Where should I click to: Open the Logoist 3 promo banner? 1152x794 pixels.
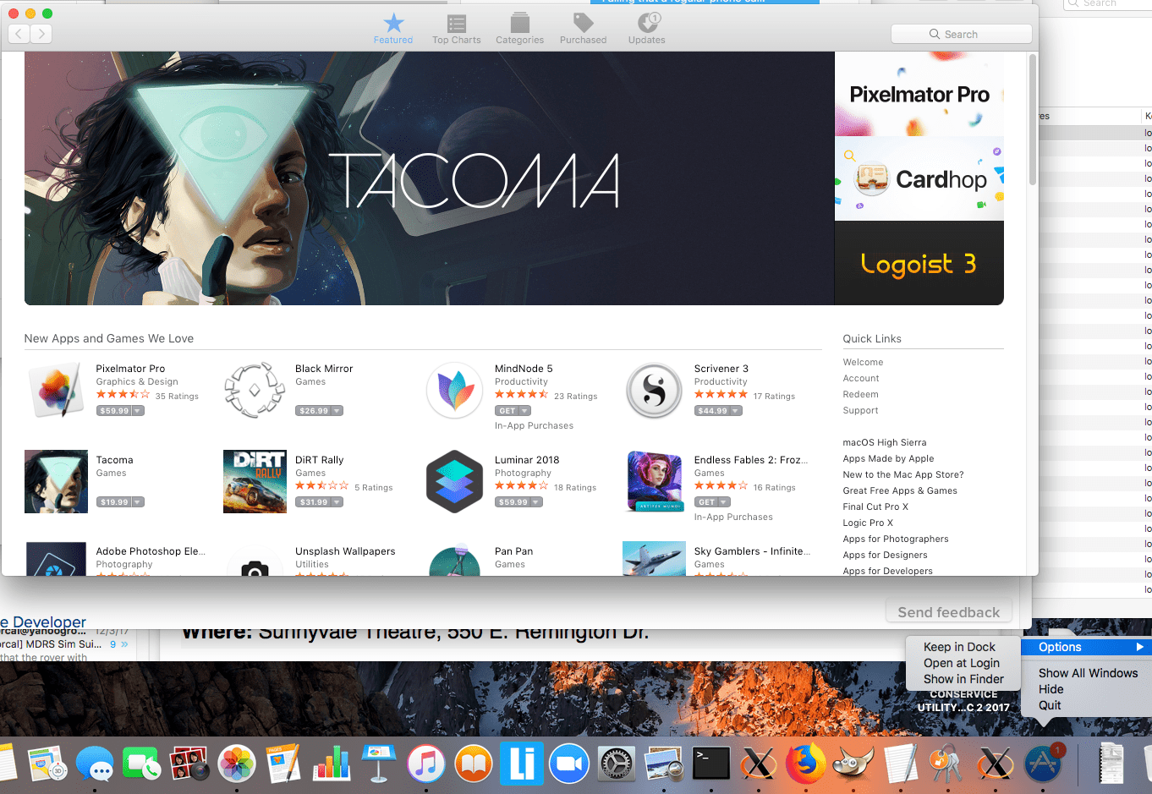click(x=919, y=263)
